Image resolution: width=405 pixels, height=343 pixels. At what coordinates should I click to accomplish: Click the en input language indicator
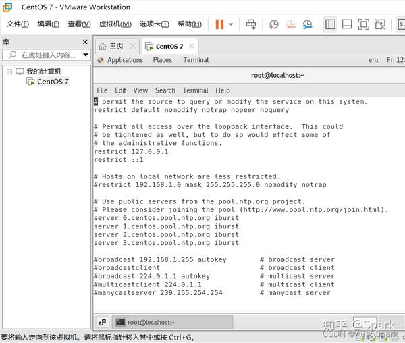(373, 60)
